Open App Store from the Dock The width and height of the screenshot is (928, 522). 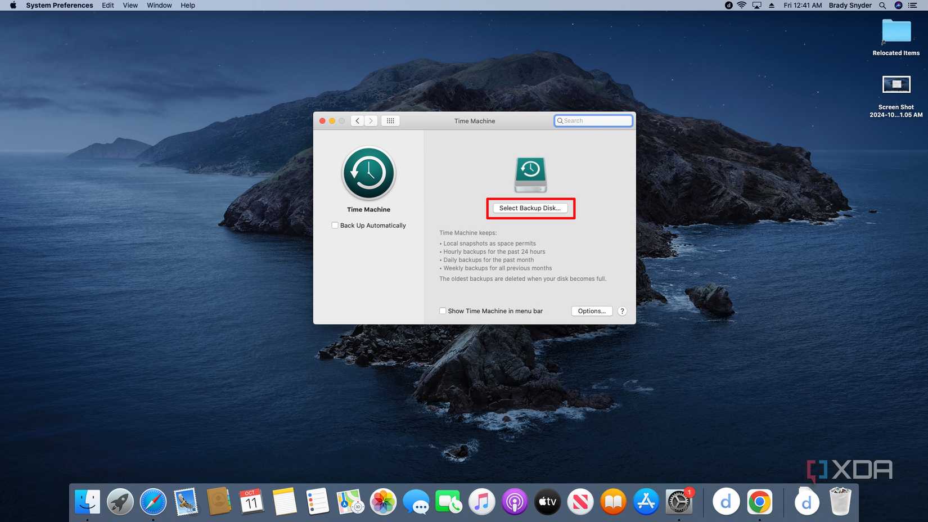coord(646,502)
